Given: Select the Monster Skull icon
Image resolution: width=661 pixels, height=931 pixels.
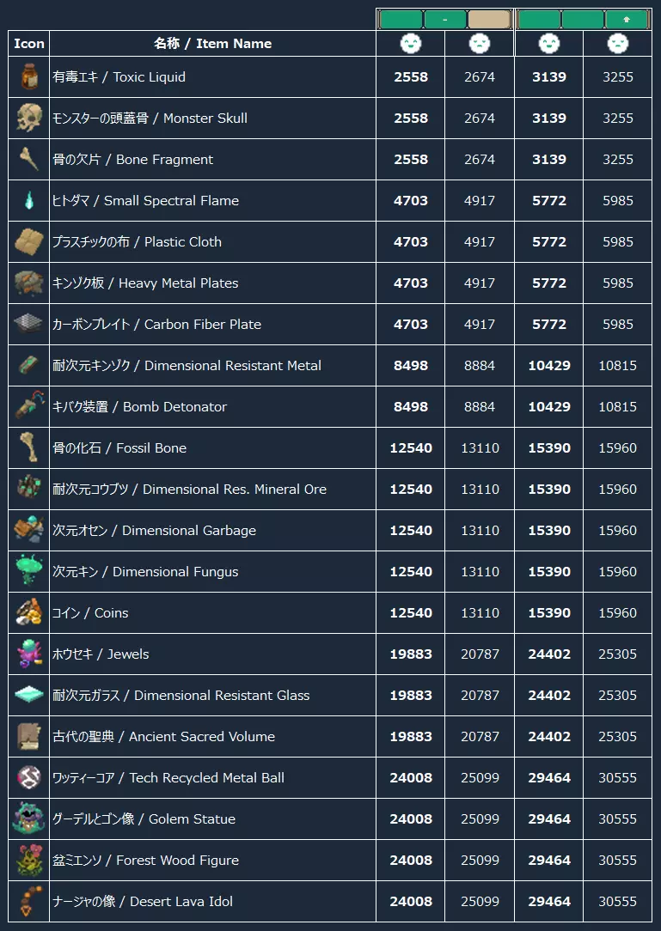Looking at the screenshot, I should pos(28,119).
